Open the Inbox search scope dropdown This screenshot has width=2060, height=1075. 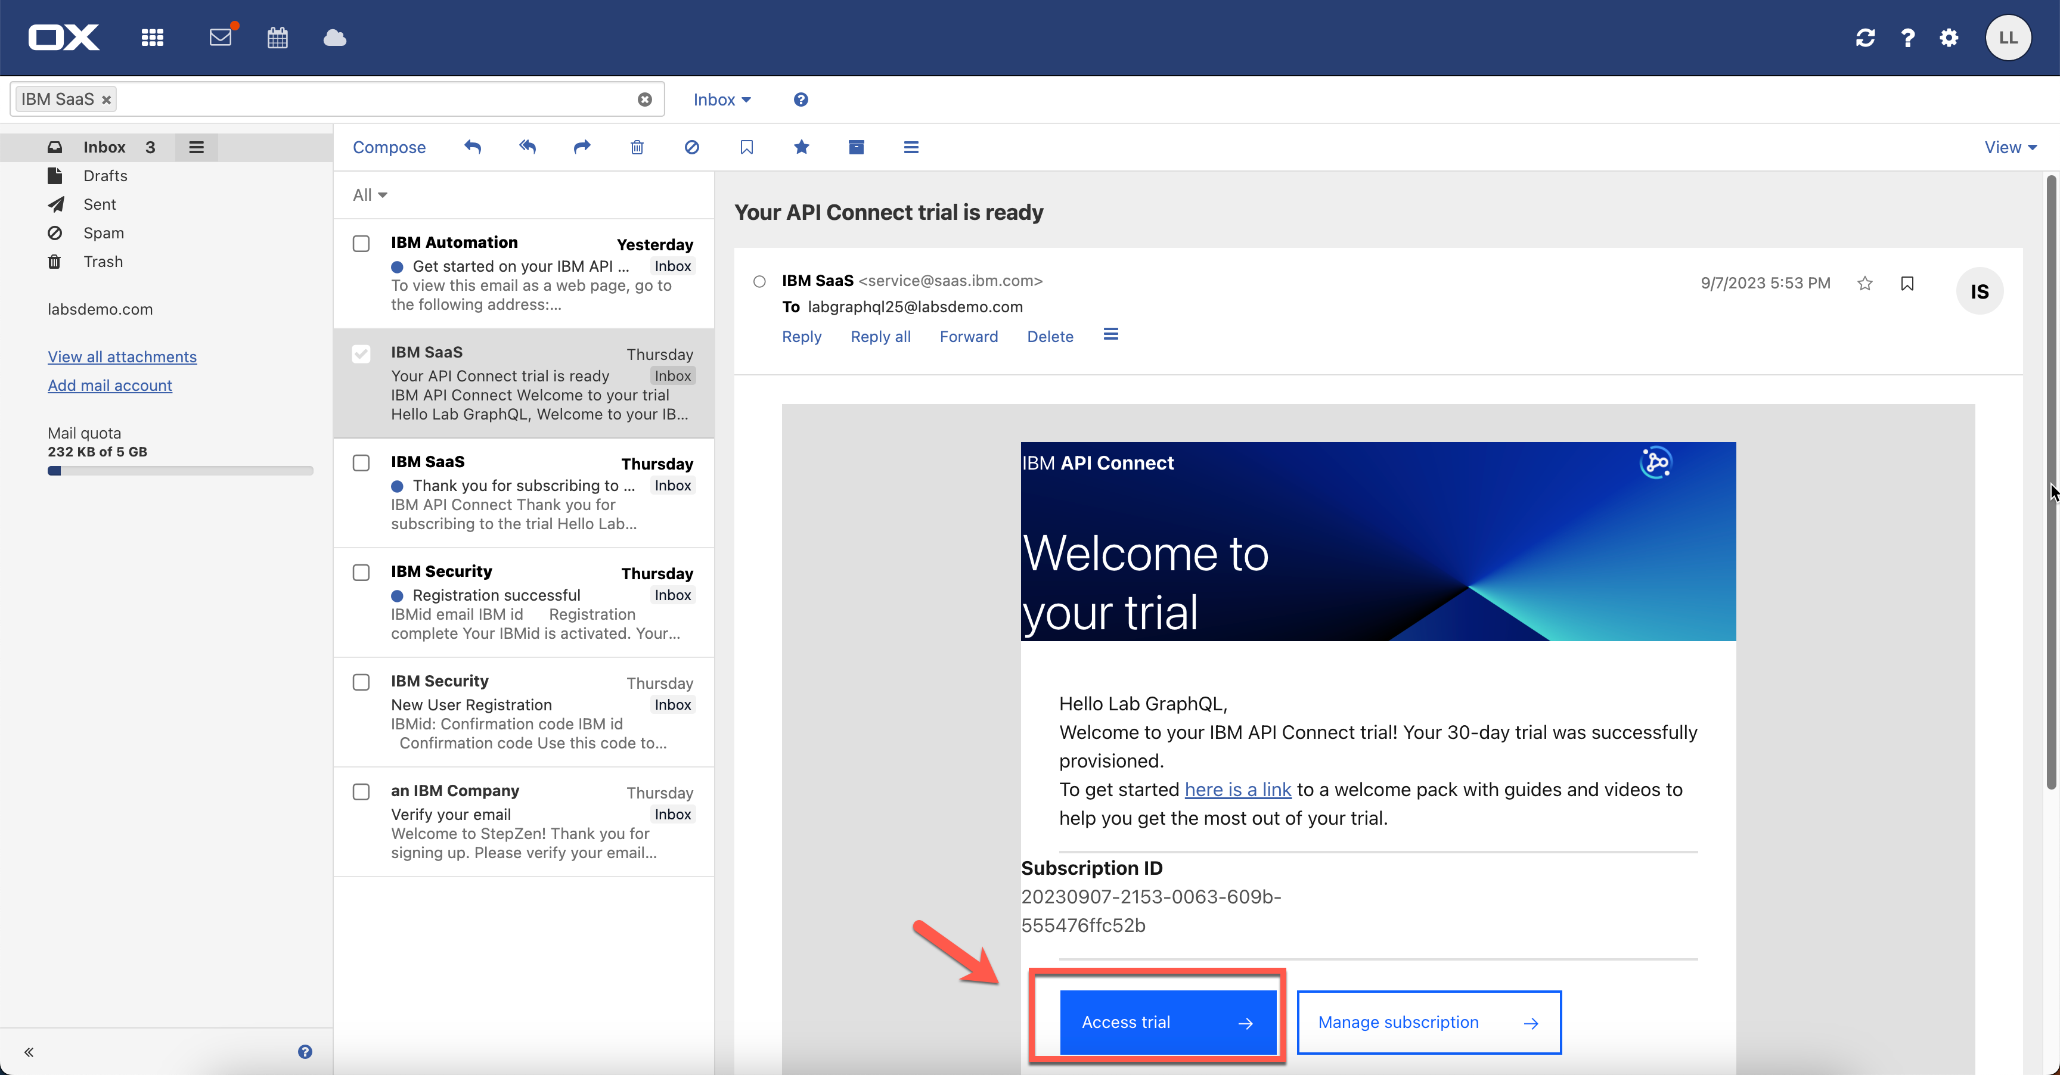tap(721, 99)
